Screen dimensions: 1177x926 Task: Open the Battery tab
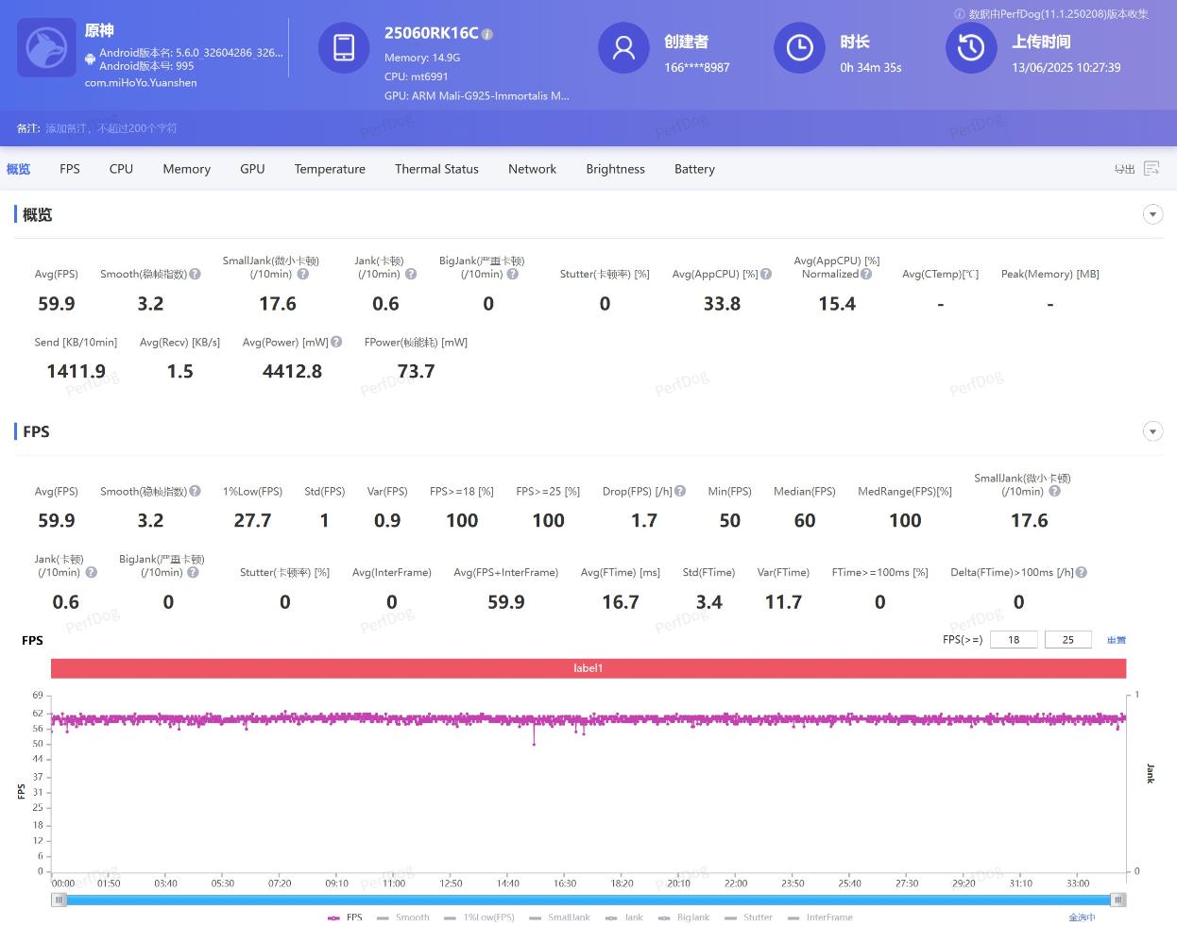coord(694,169)
